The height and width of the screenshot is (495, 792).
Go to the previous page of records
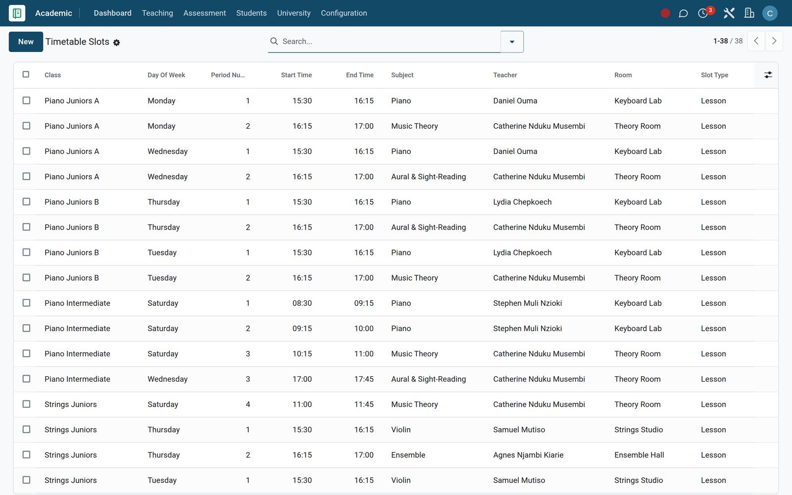[756, 41]
